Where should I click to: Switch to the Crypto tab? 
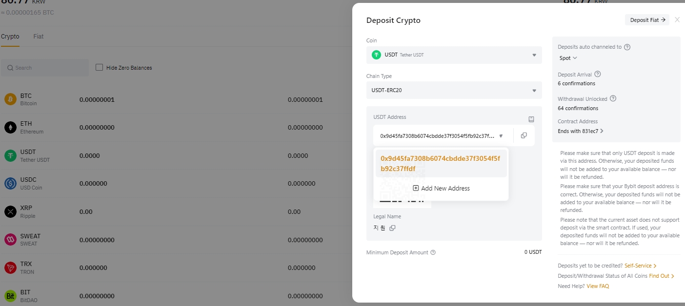10,37
